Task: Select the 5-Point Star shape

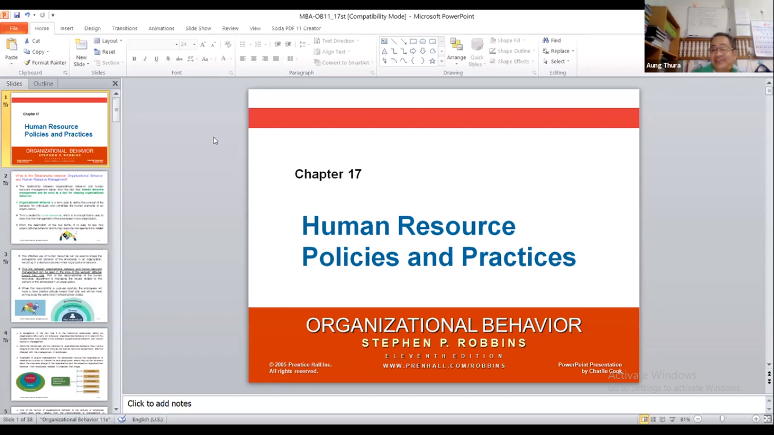Action: click(x=432, y=61)
